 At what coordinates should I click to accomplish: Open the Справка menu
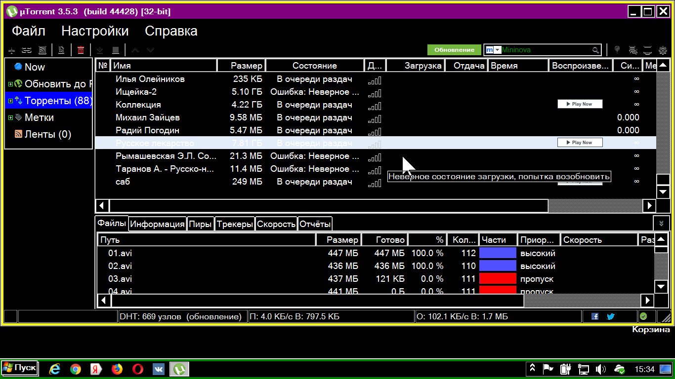[x=171, y=31]
